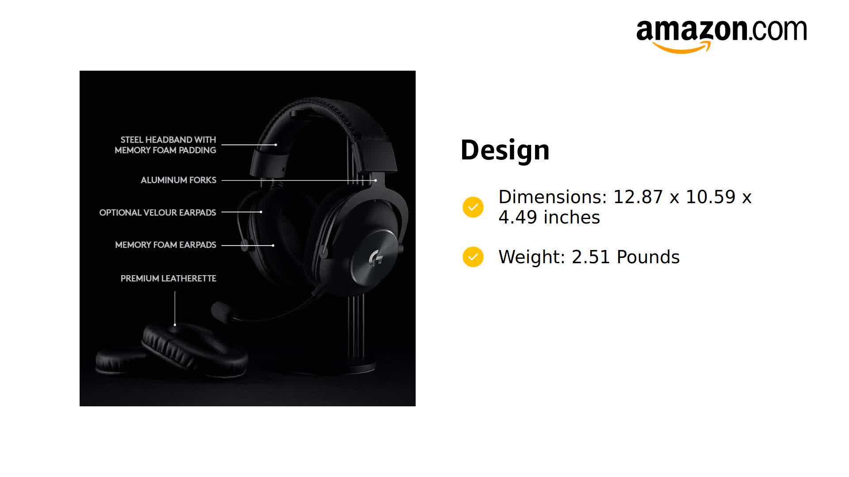Click the yellow checkmark beside Dimensions
This screenshot has height=477, width=849.
(473, 207)
